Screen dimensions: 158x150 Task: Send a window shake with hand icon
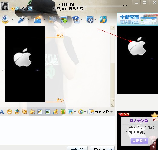[32, 112]
